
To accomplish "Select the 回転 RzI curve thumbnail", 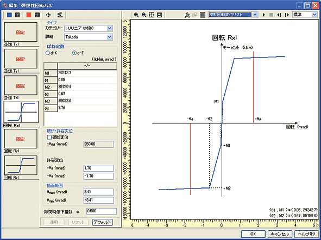I will (x=21, y=165).
